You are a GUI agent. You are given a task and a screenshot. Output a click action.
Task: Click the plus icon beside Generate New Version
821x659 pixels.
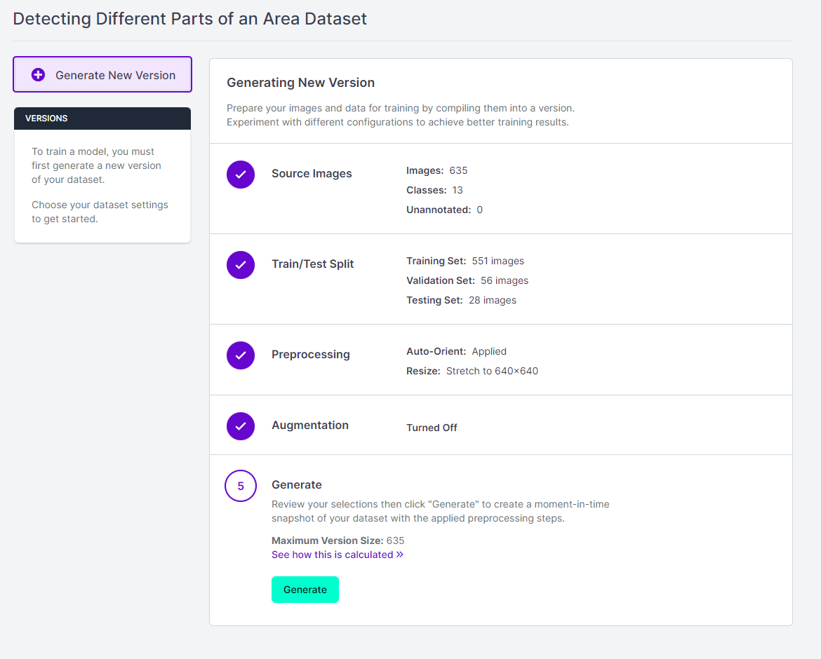(39, 75)
